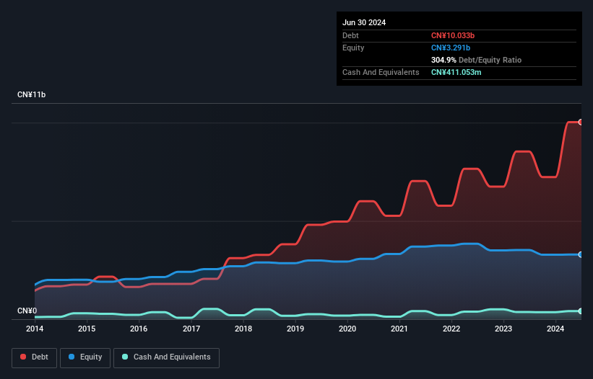
Task: Toggle the Equity series legend button
Action: pyautogui.click(x=85, y=357)
